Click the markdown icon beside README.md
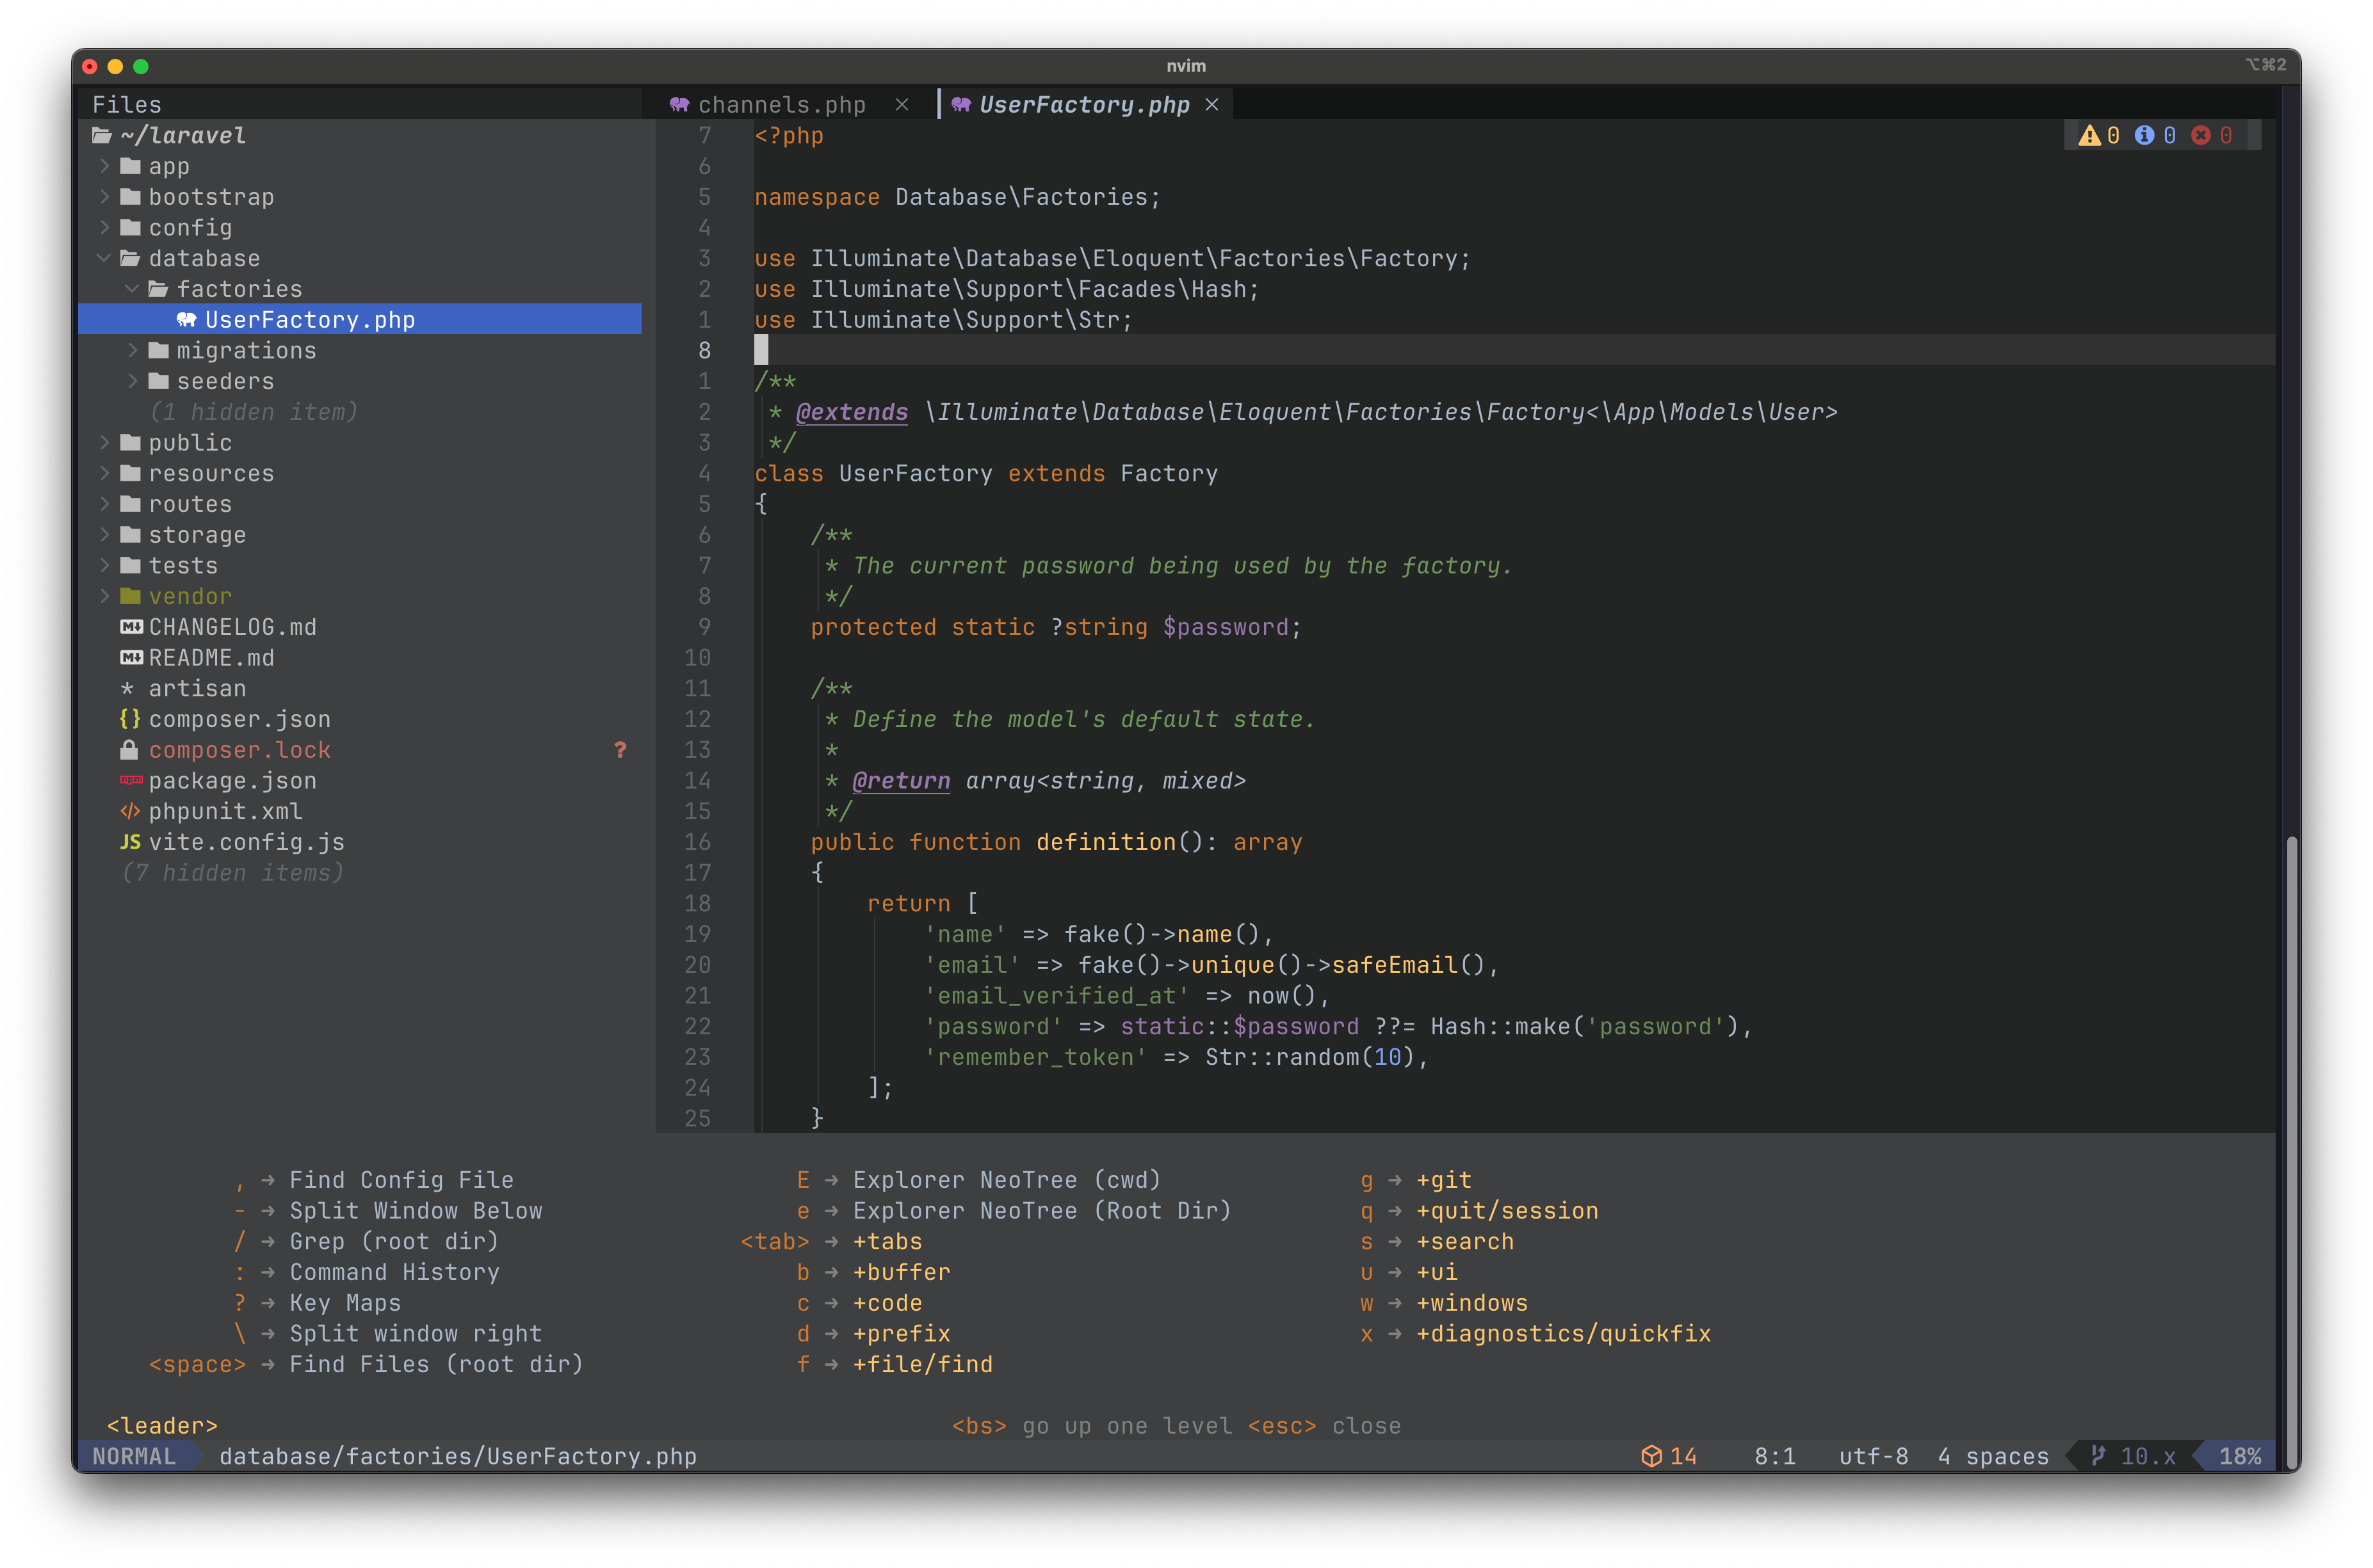The width and height of the screenshot is (2373, 1568). pyautogui.click(x=131, y=658)
